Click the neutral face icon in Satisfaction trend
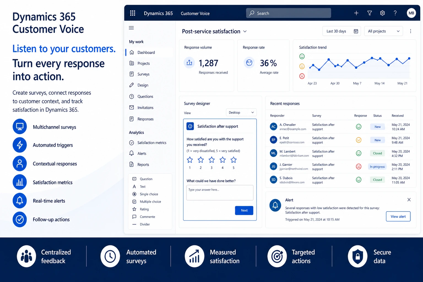The height and width of the screenshot is (282, 423). pyautogui.click(x=302, y=66)
